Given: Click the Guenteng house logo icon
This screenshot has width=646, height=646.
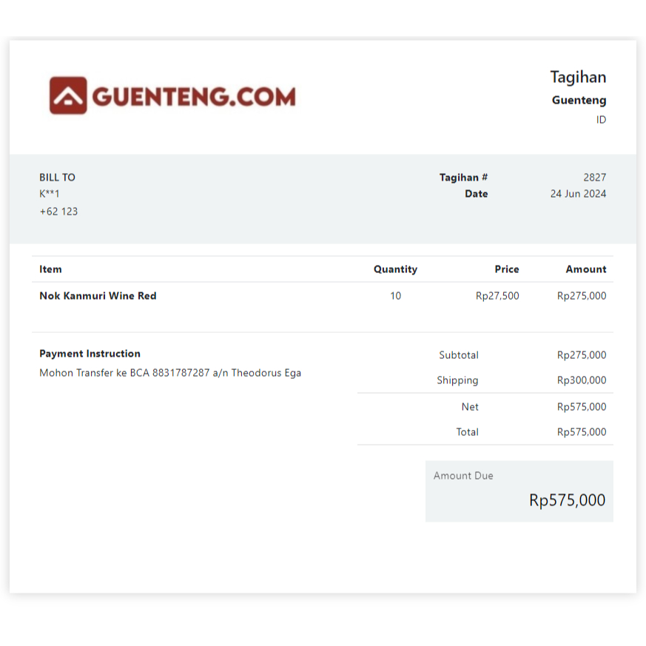Looking at the screenshot, I should coord(68,96).
